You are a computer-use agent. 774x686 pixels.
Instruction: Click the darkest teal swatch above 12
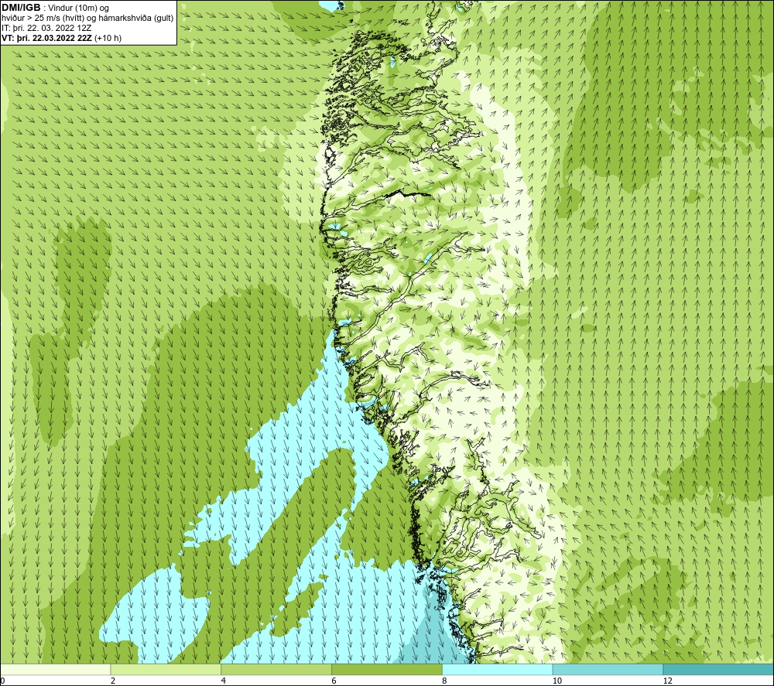coord(719,670)
